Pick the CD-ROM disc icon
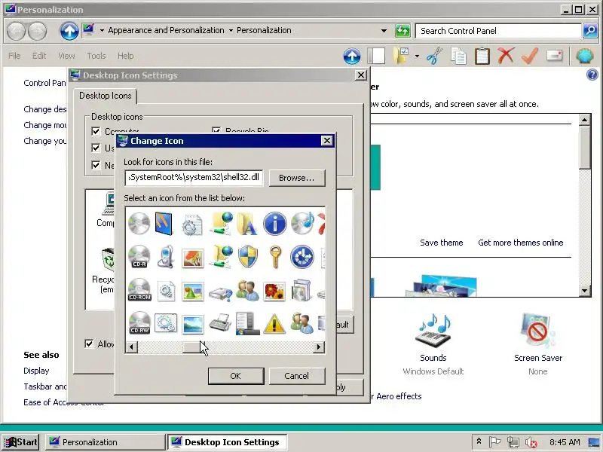This screenshot has height=452, width=603. click(x=139, y=290)
